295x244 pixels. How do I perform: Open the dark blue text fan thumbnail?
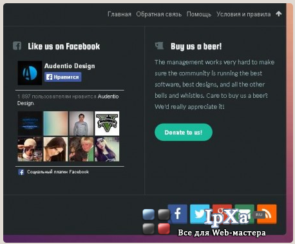pos(30,124)
